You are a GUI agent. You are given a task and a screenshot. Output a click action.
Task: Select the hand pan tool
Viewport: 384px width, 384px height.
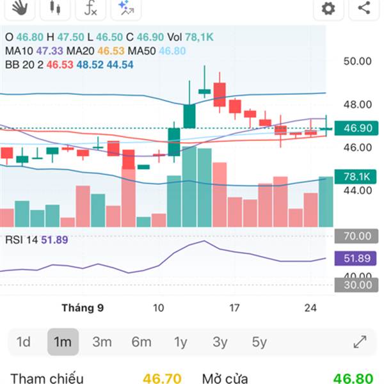pos(20,8)
